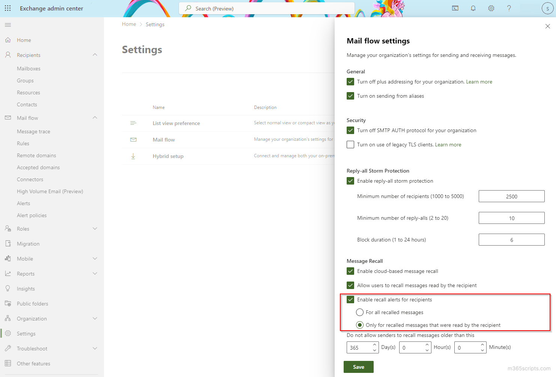Click the help question mark icon
Image resolution: width=556 pixels, height=377 pixels.
pyautogui.click(x=509, y=8)
